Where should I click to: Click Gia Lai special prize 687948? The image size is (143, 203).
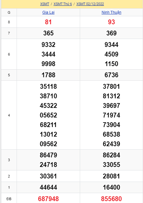click(49, 199)
